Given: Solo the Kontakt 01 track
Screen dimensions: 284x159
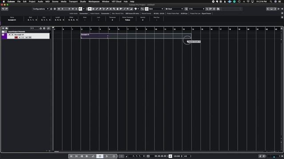Looking at the screenshot, I should click(12, 34).
